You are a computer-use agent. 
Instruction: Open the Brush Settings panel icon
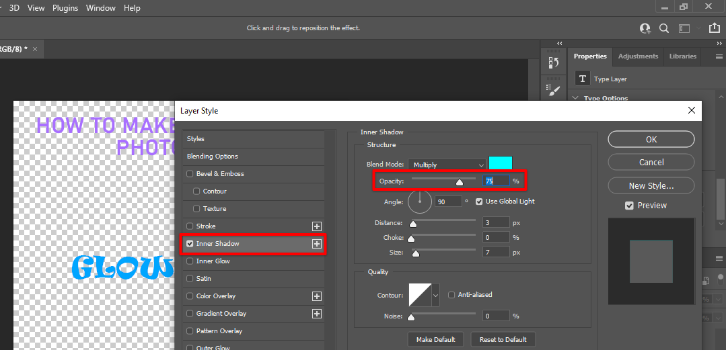[x=554, y=90]
